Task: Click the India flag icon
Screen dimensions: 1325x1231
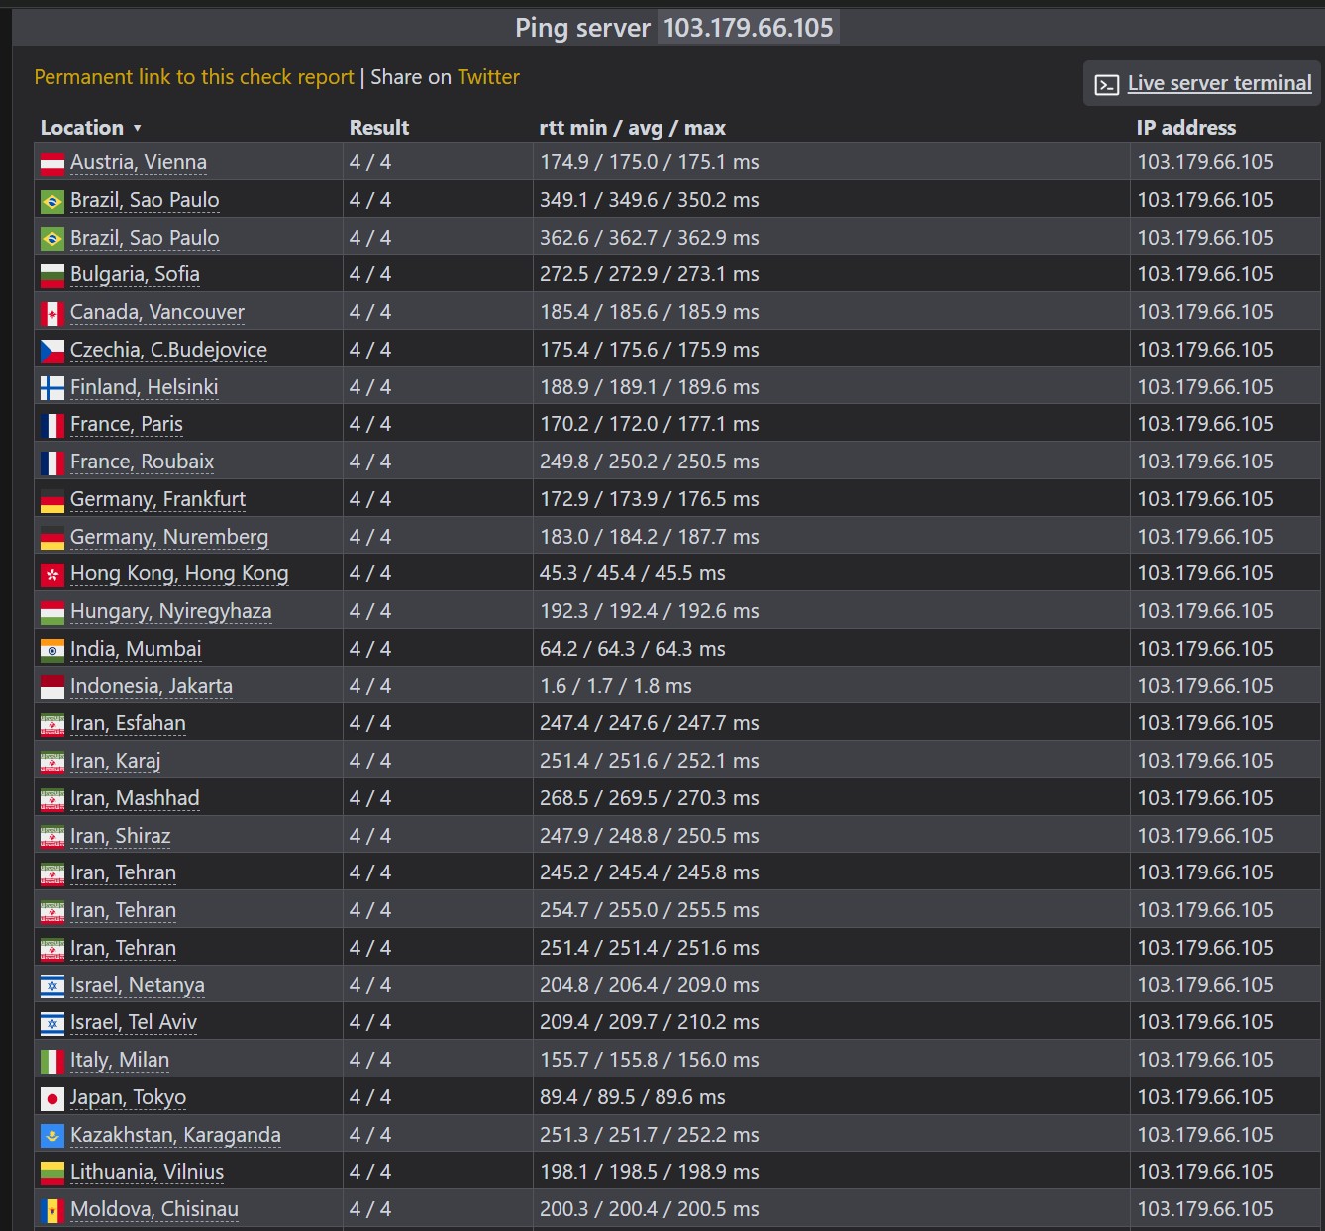Action: point(52,650)
